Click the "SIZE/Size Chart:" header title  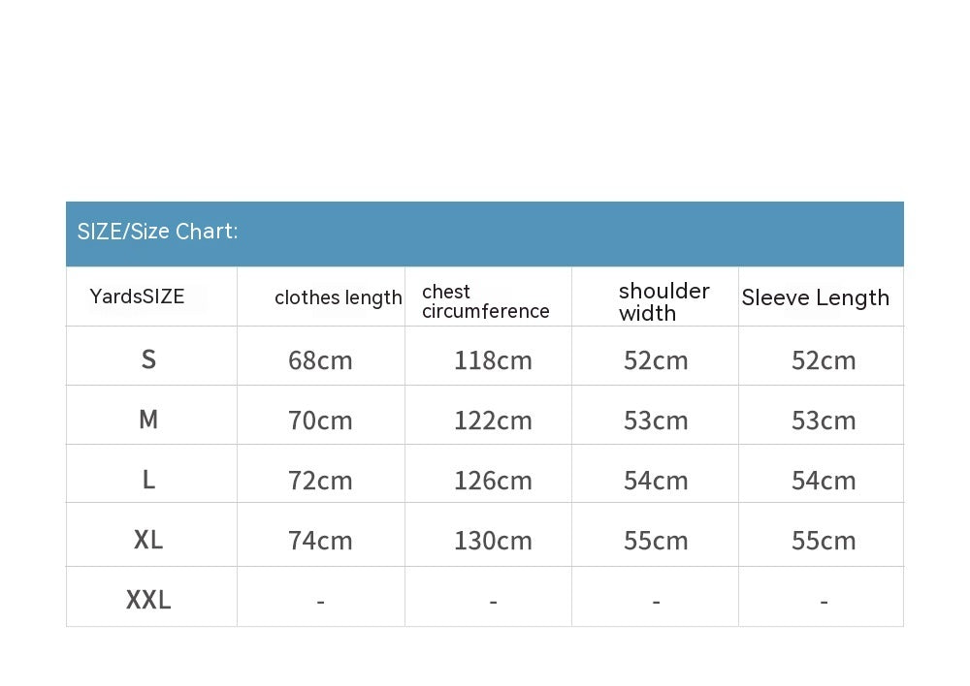[157, 232]
